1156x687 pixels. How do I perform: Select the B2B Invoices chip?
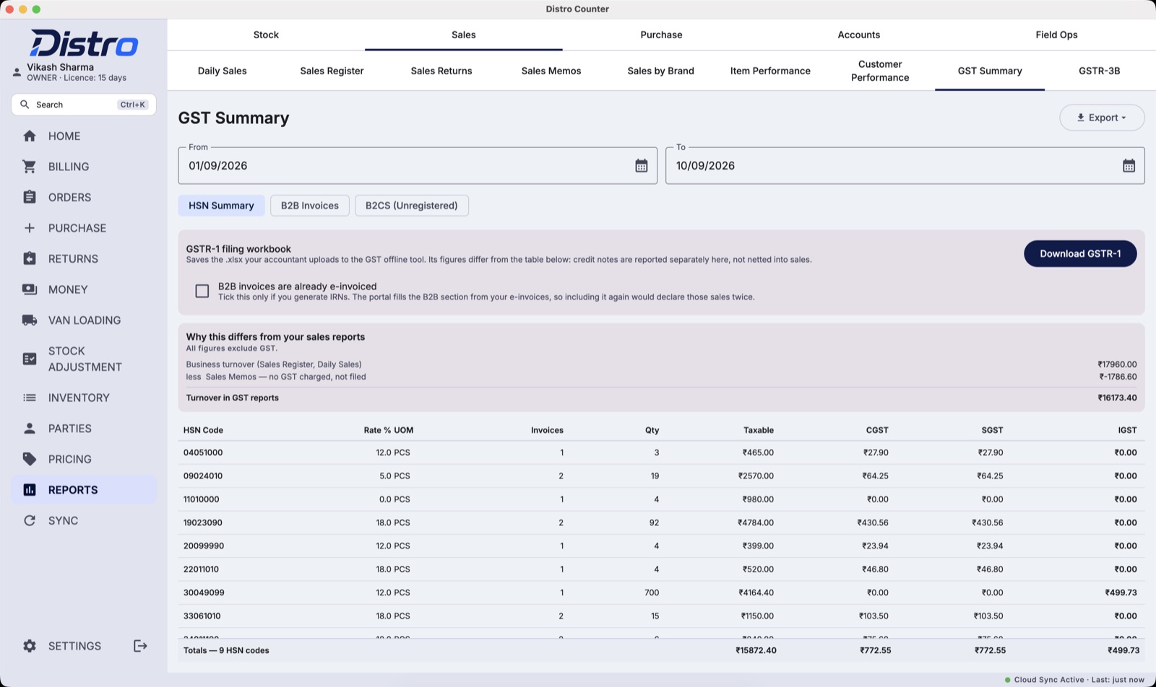coord(310,206)
